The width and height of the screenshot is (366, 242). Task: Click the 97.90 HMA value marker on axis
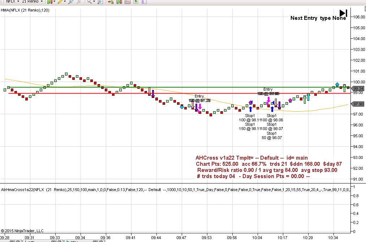[x=358, y=104]
